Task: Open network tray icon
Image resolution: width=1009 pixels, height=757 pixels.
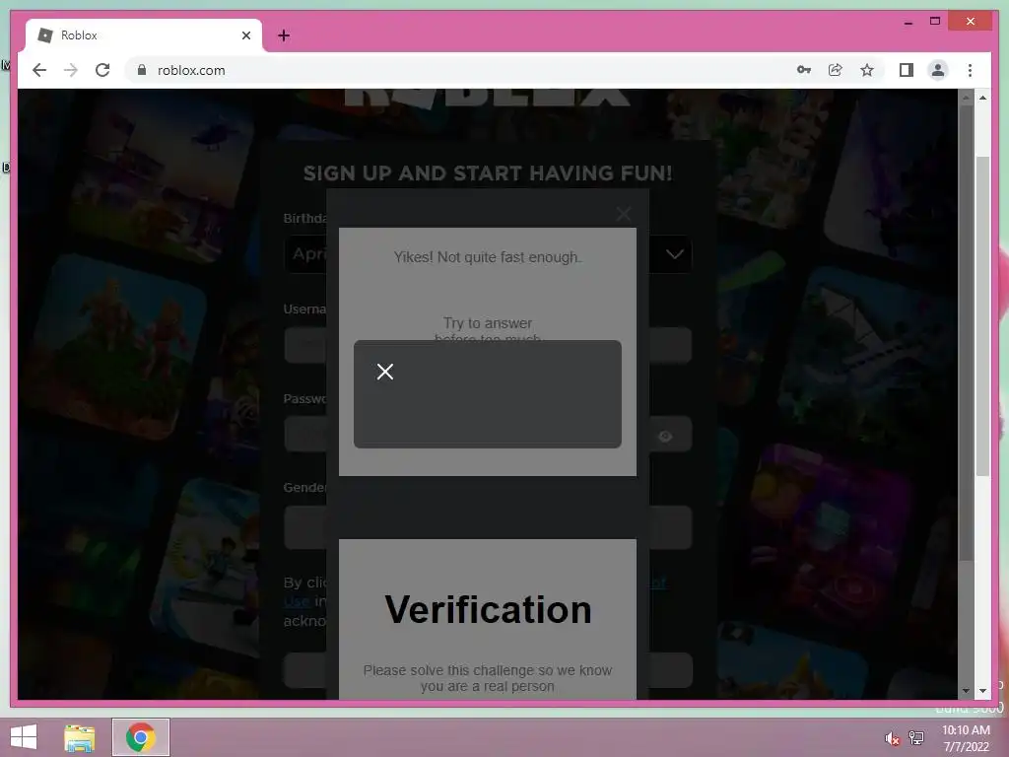Action: pos(915,737)
